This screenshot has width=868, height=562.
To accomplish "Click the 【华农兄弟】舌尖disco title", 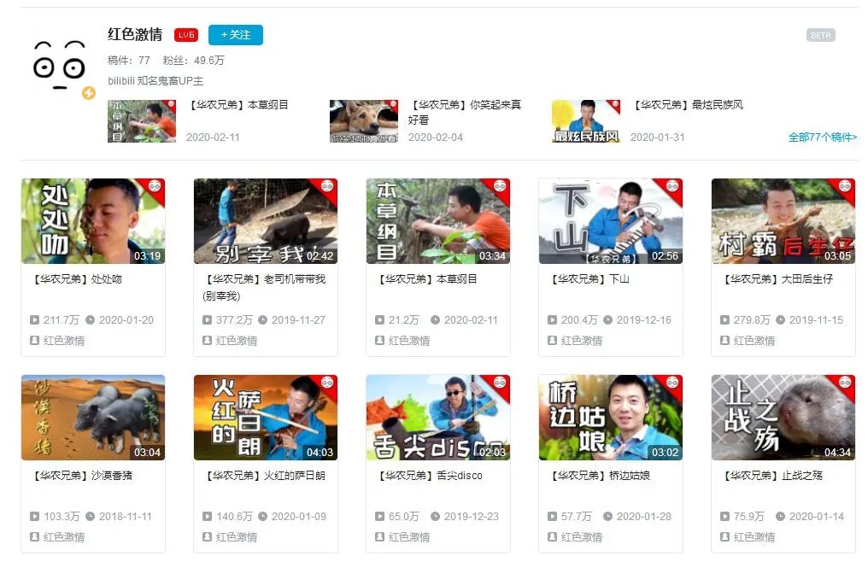I will (429, 476).
